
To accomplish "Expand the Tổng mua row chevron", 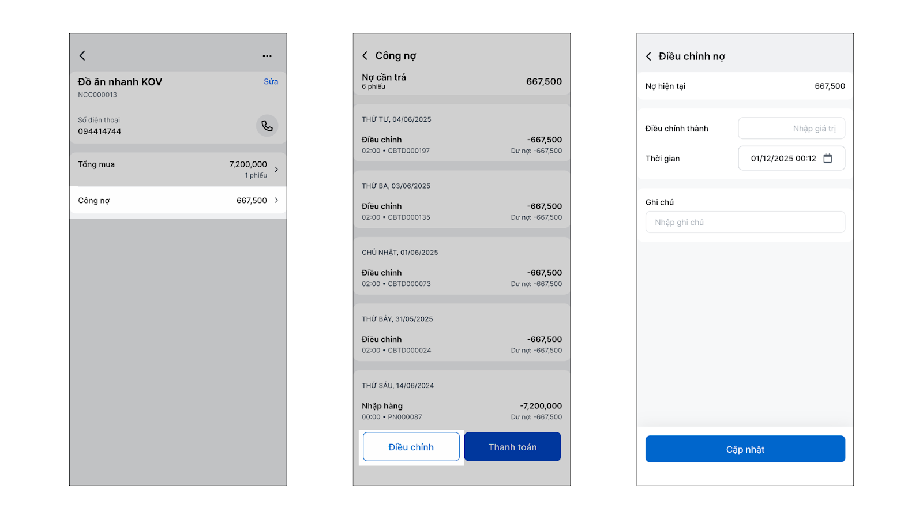I will tap(276, 170).
